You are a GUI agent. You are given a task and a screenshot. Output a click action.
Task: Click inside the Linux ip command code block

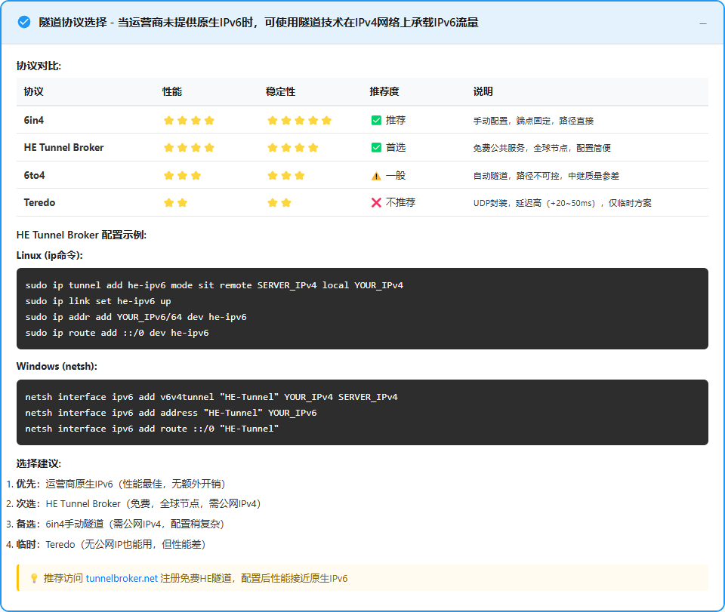pyautogui.click(x=362, y=309)
